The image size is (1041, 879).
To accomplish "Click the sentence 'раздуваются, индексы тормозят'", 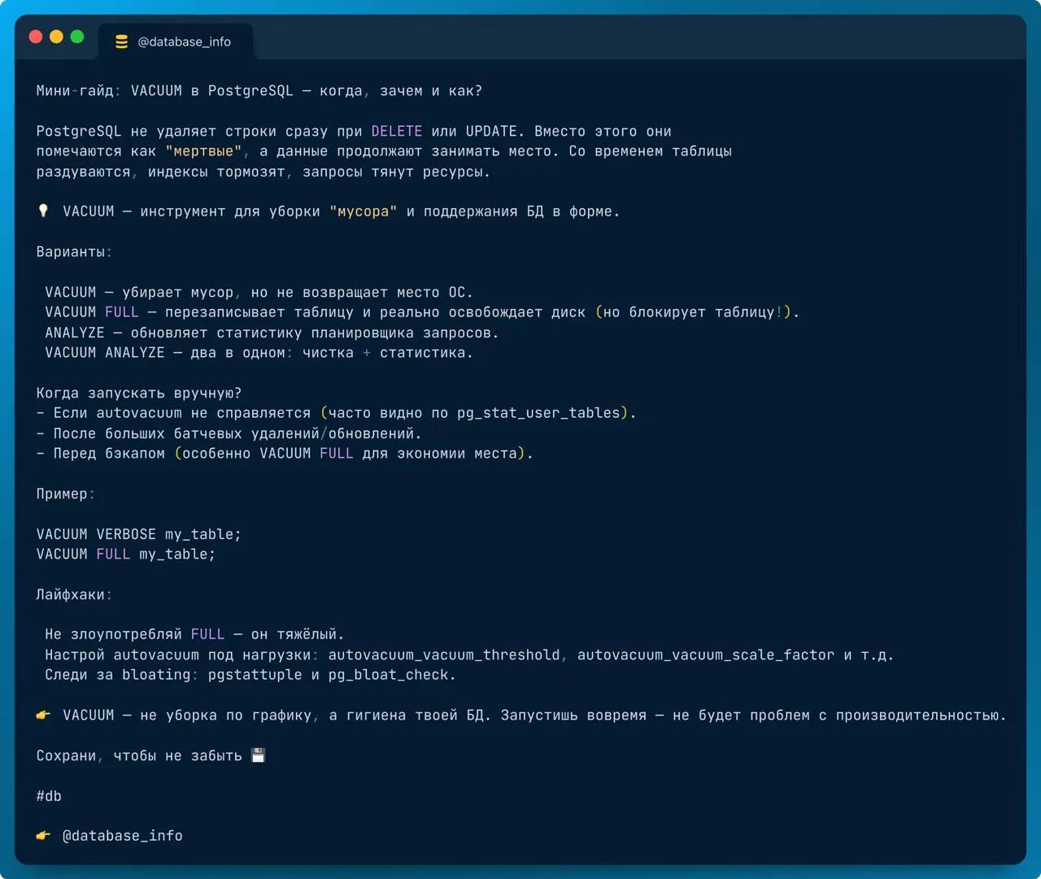I will pos(161,172).
